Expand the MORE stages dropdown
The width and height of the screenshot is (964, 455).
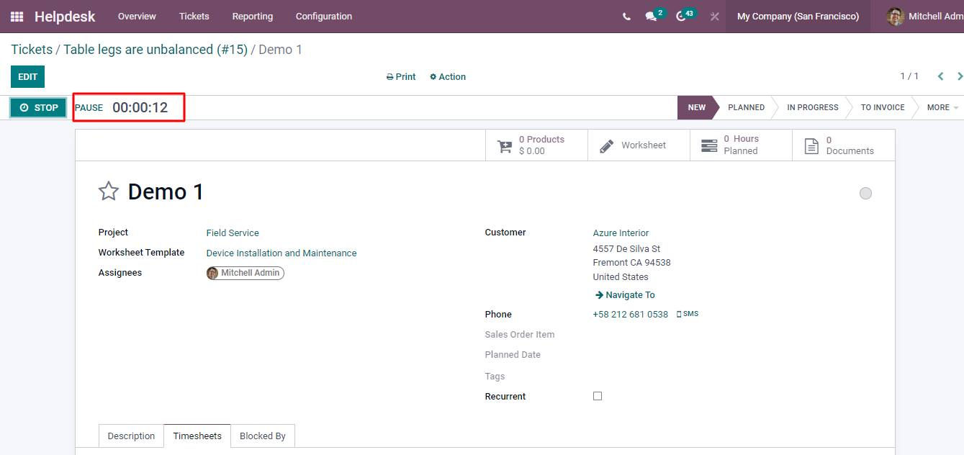(942, 108)
